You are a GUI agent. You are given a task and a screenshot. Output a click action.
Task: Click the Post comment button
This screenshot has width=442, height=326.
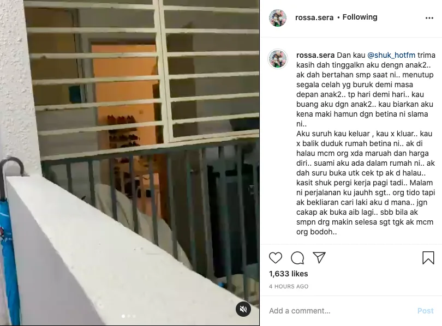[426, 311]
